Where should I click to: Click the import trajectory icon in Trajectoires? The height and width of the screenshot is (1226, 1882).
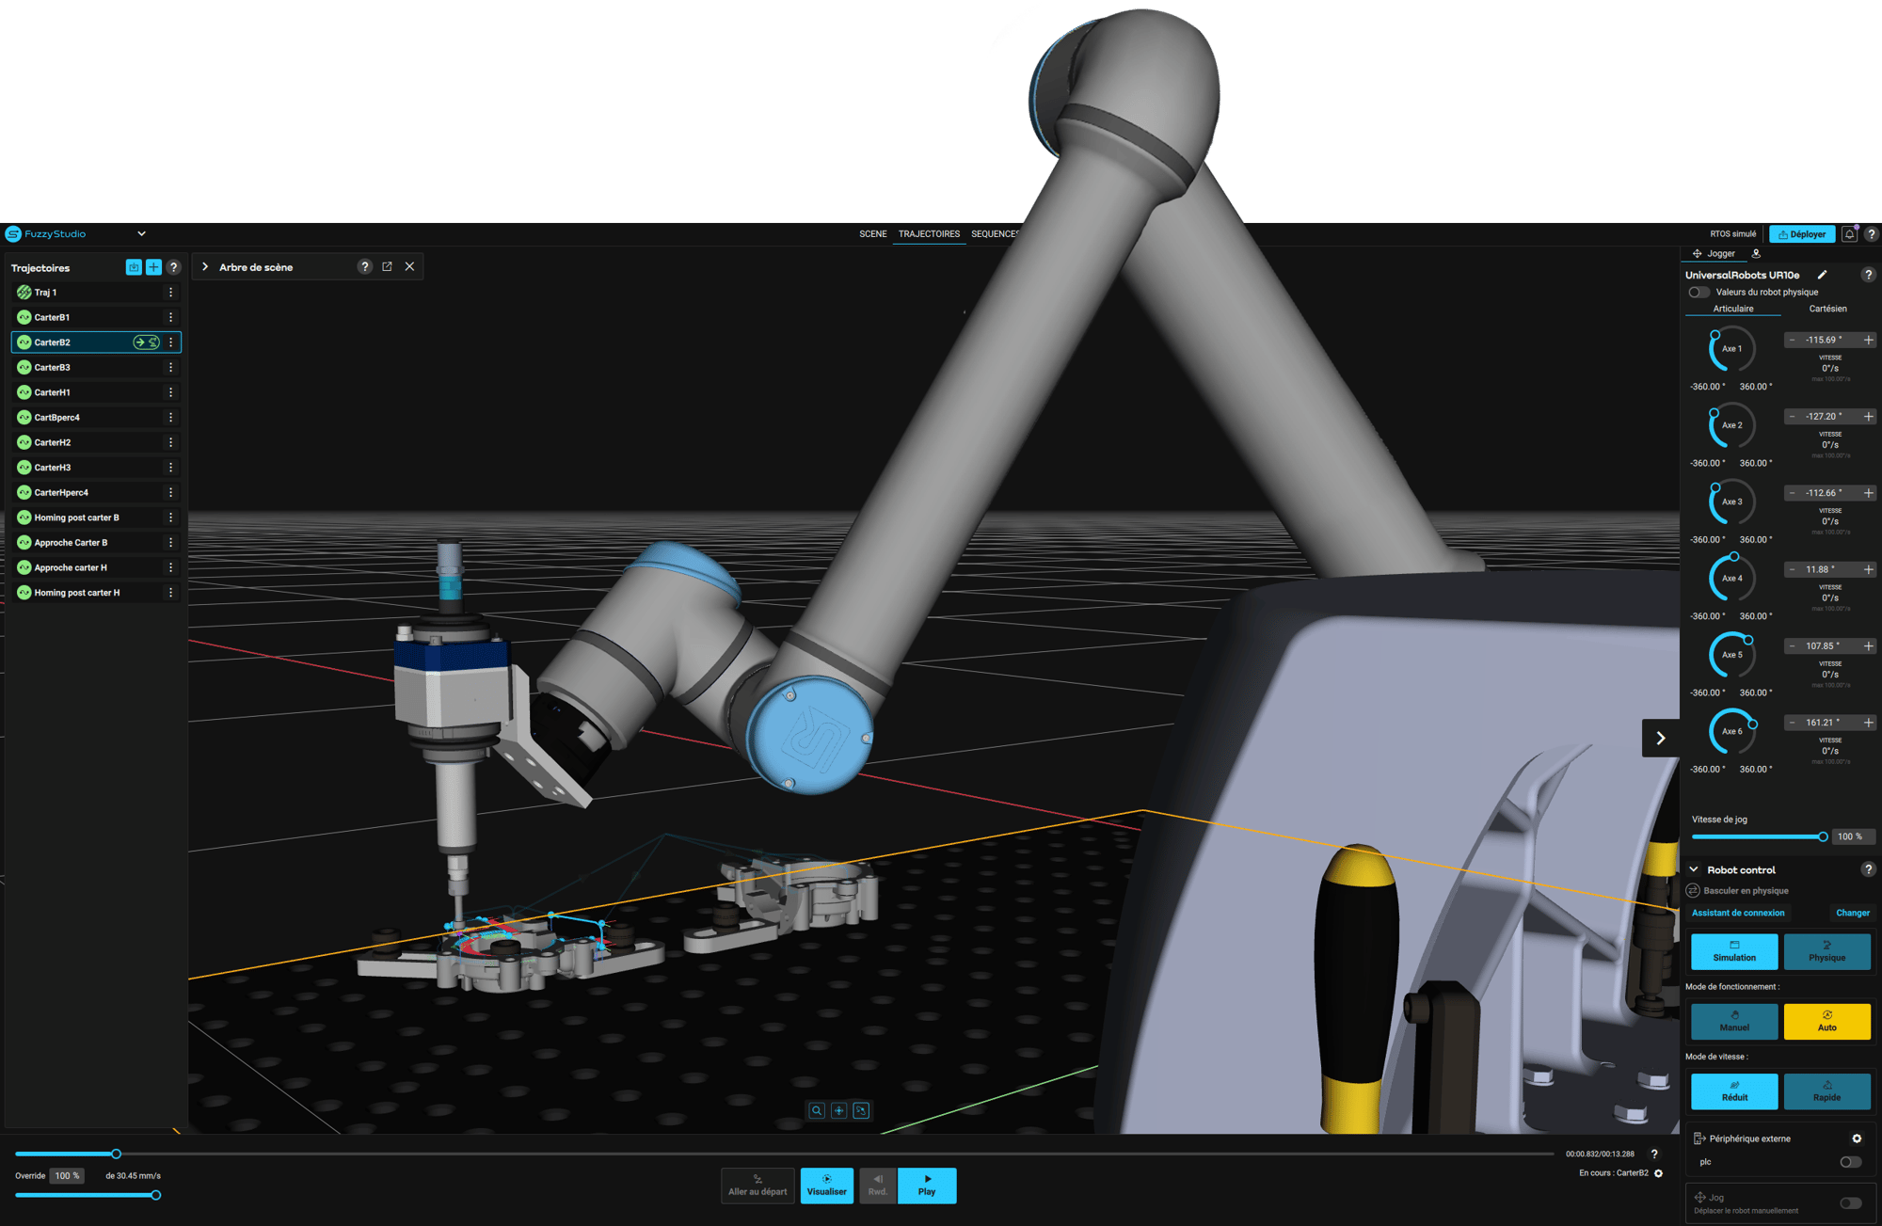pyautogui.click(x=134, y=267)
